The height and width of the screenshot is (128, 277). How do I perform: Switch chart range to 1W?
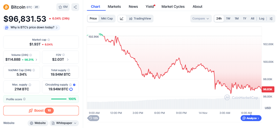click(228, 19)
